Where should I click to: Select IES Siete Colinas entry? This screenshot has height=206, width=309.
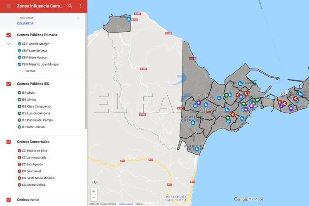33,127
